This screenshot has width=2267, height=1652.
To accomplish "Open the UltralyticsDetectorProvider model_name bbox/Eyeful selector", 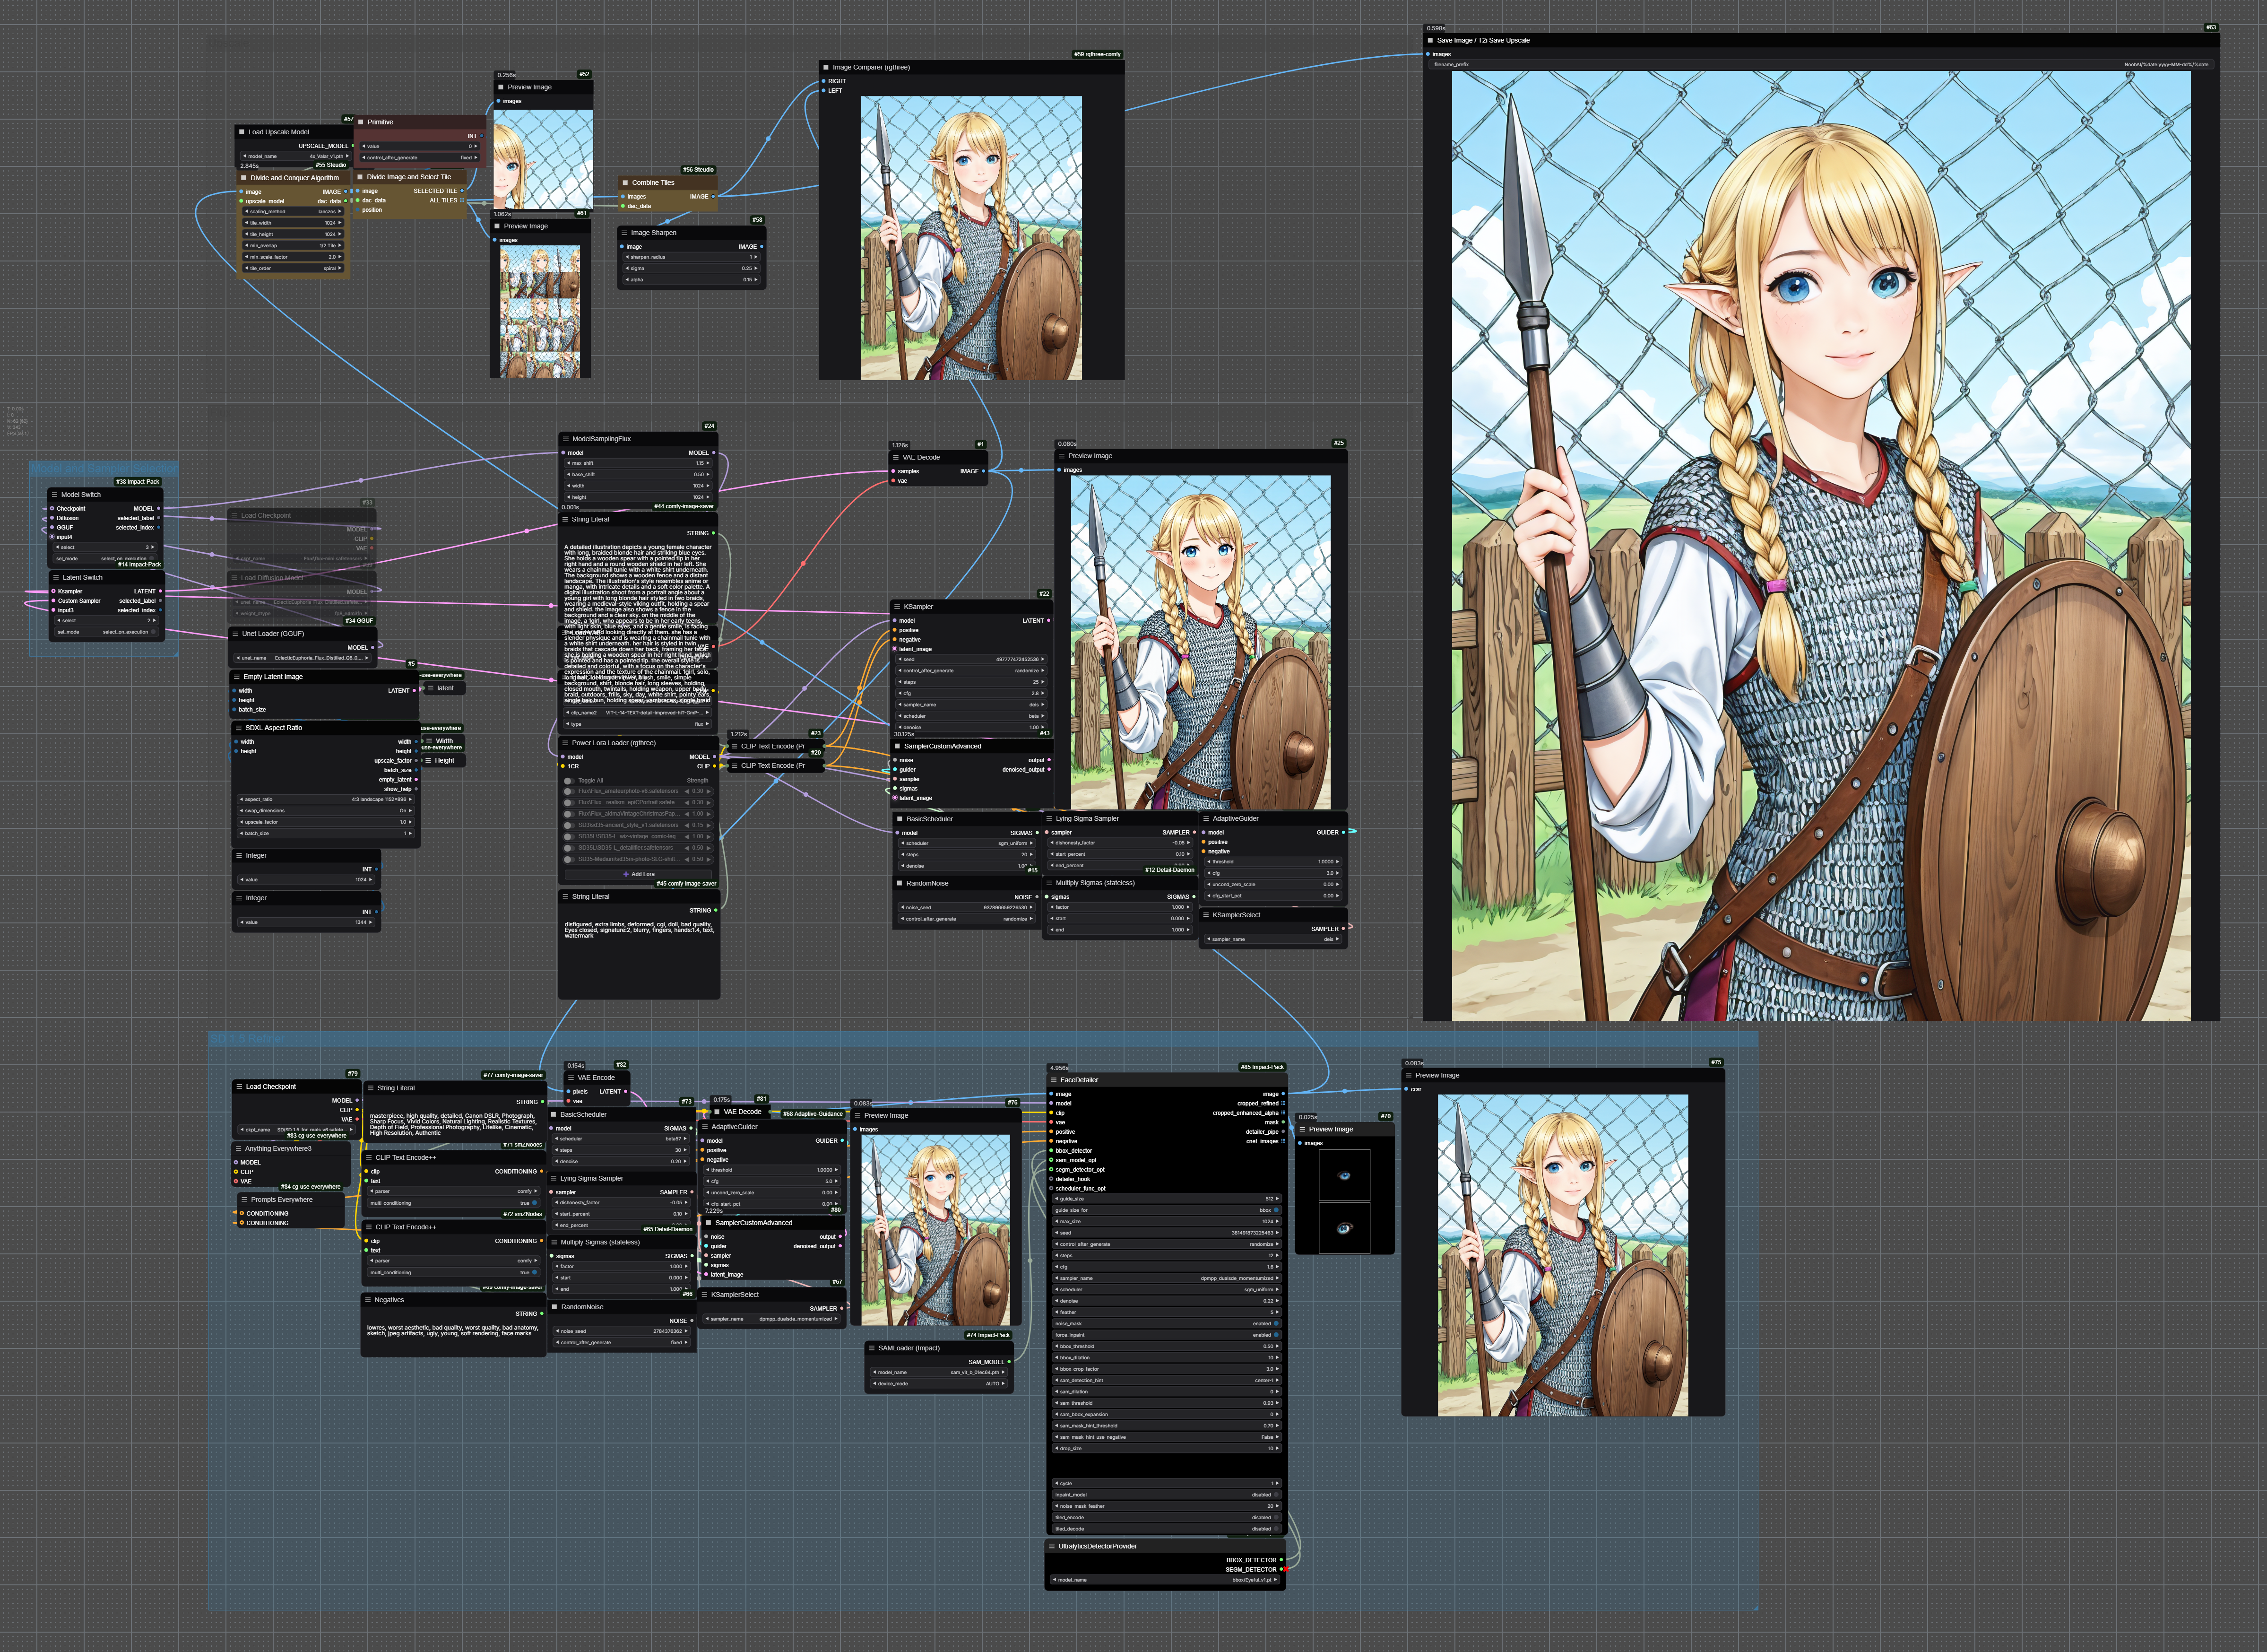I will click(1166, 1580).
